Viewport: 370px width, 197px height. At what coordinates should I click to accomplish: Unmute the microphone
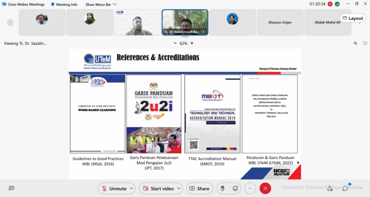click(114, 189)
